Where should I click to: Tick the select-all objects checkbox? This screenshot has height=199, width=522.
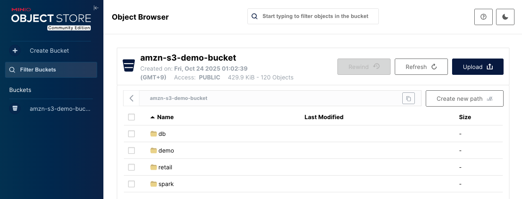click(131, 117)
